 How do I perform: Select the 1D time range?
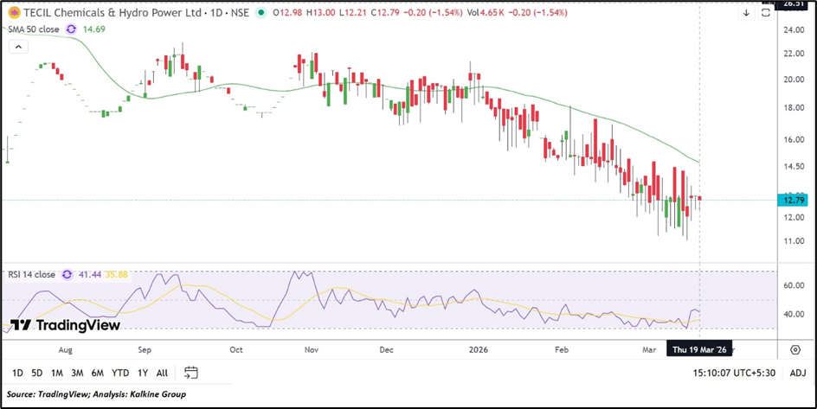[16, 373]
